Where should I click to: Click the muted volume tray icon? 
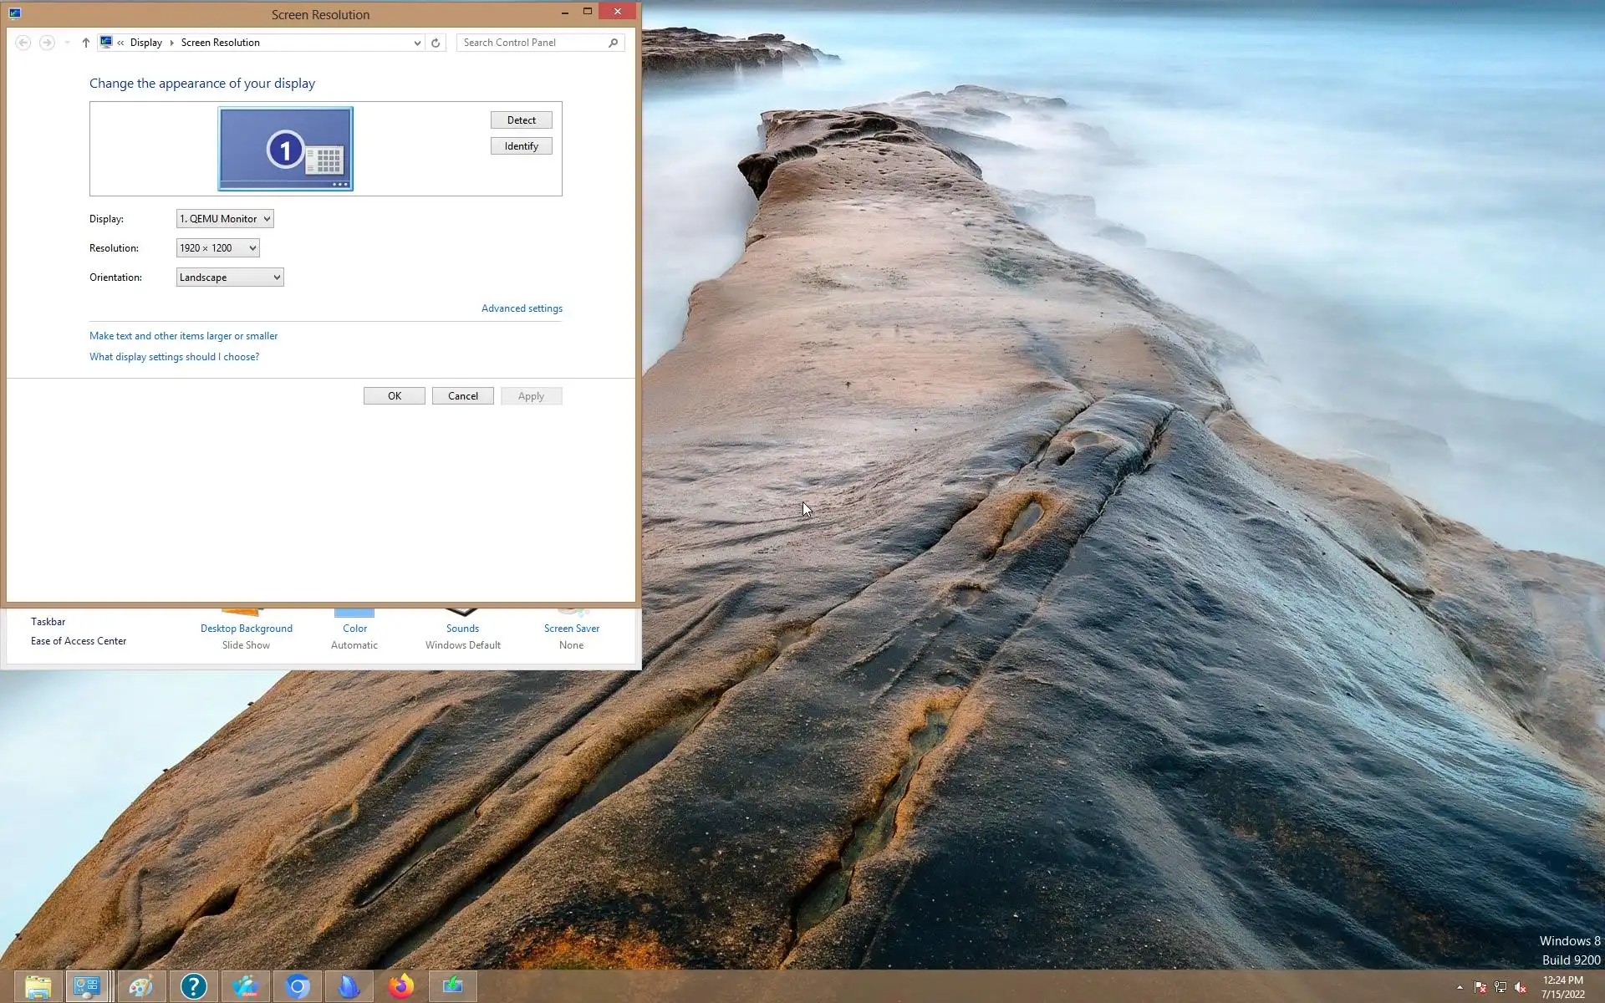(1521, 987)
